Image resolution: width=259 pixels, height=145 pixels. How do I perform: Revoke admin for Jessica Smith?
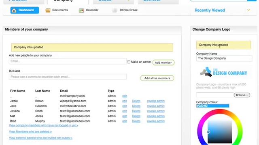(156, 111)
